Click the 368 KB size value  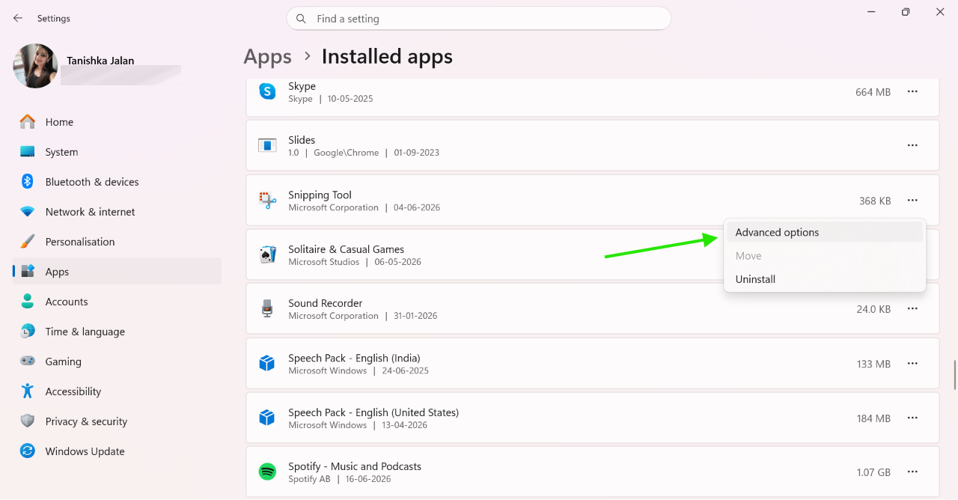[875, 201]
